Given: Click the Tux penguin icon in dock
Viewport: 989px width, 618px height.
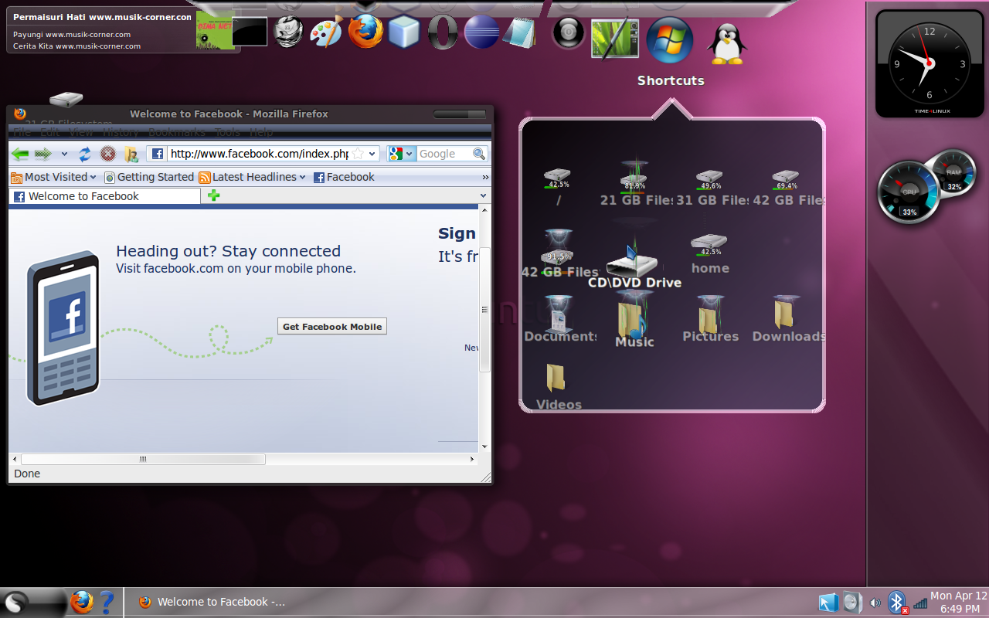Looking at the screenshot, I should [726, 43].
